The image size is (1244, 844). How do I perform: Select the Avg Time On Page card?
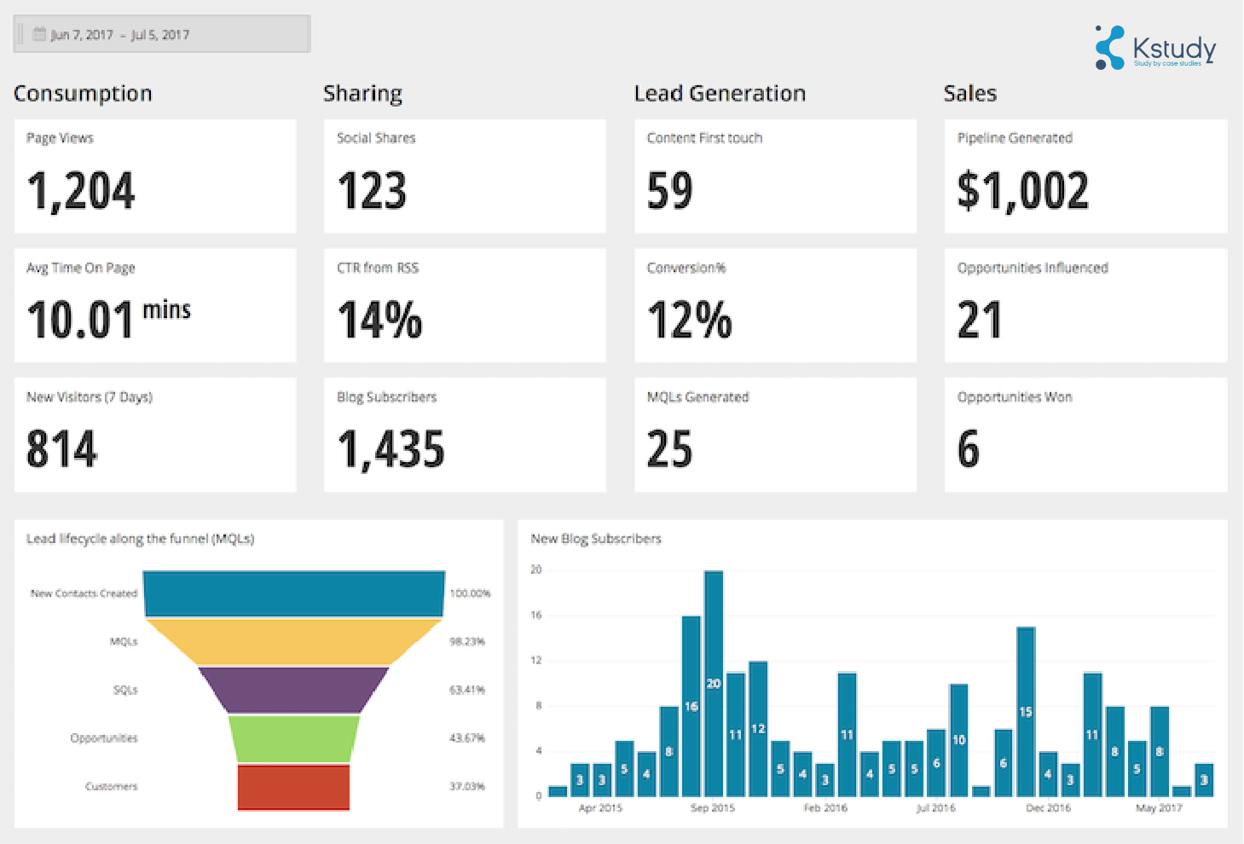155,305
